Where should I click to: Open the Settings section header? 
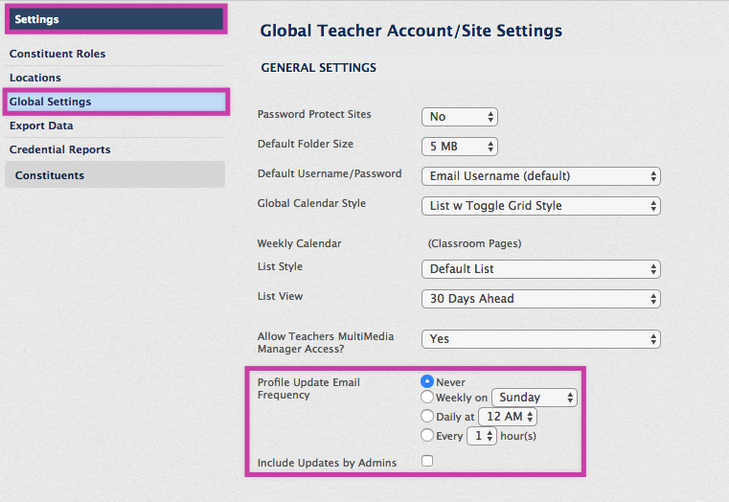tap(116, 19)
